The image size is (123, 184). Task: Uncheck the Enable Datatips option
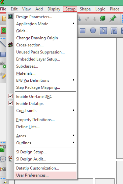[x=10, y=103]
